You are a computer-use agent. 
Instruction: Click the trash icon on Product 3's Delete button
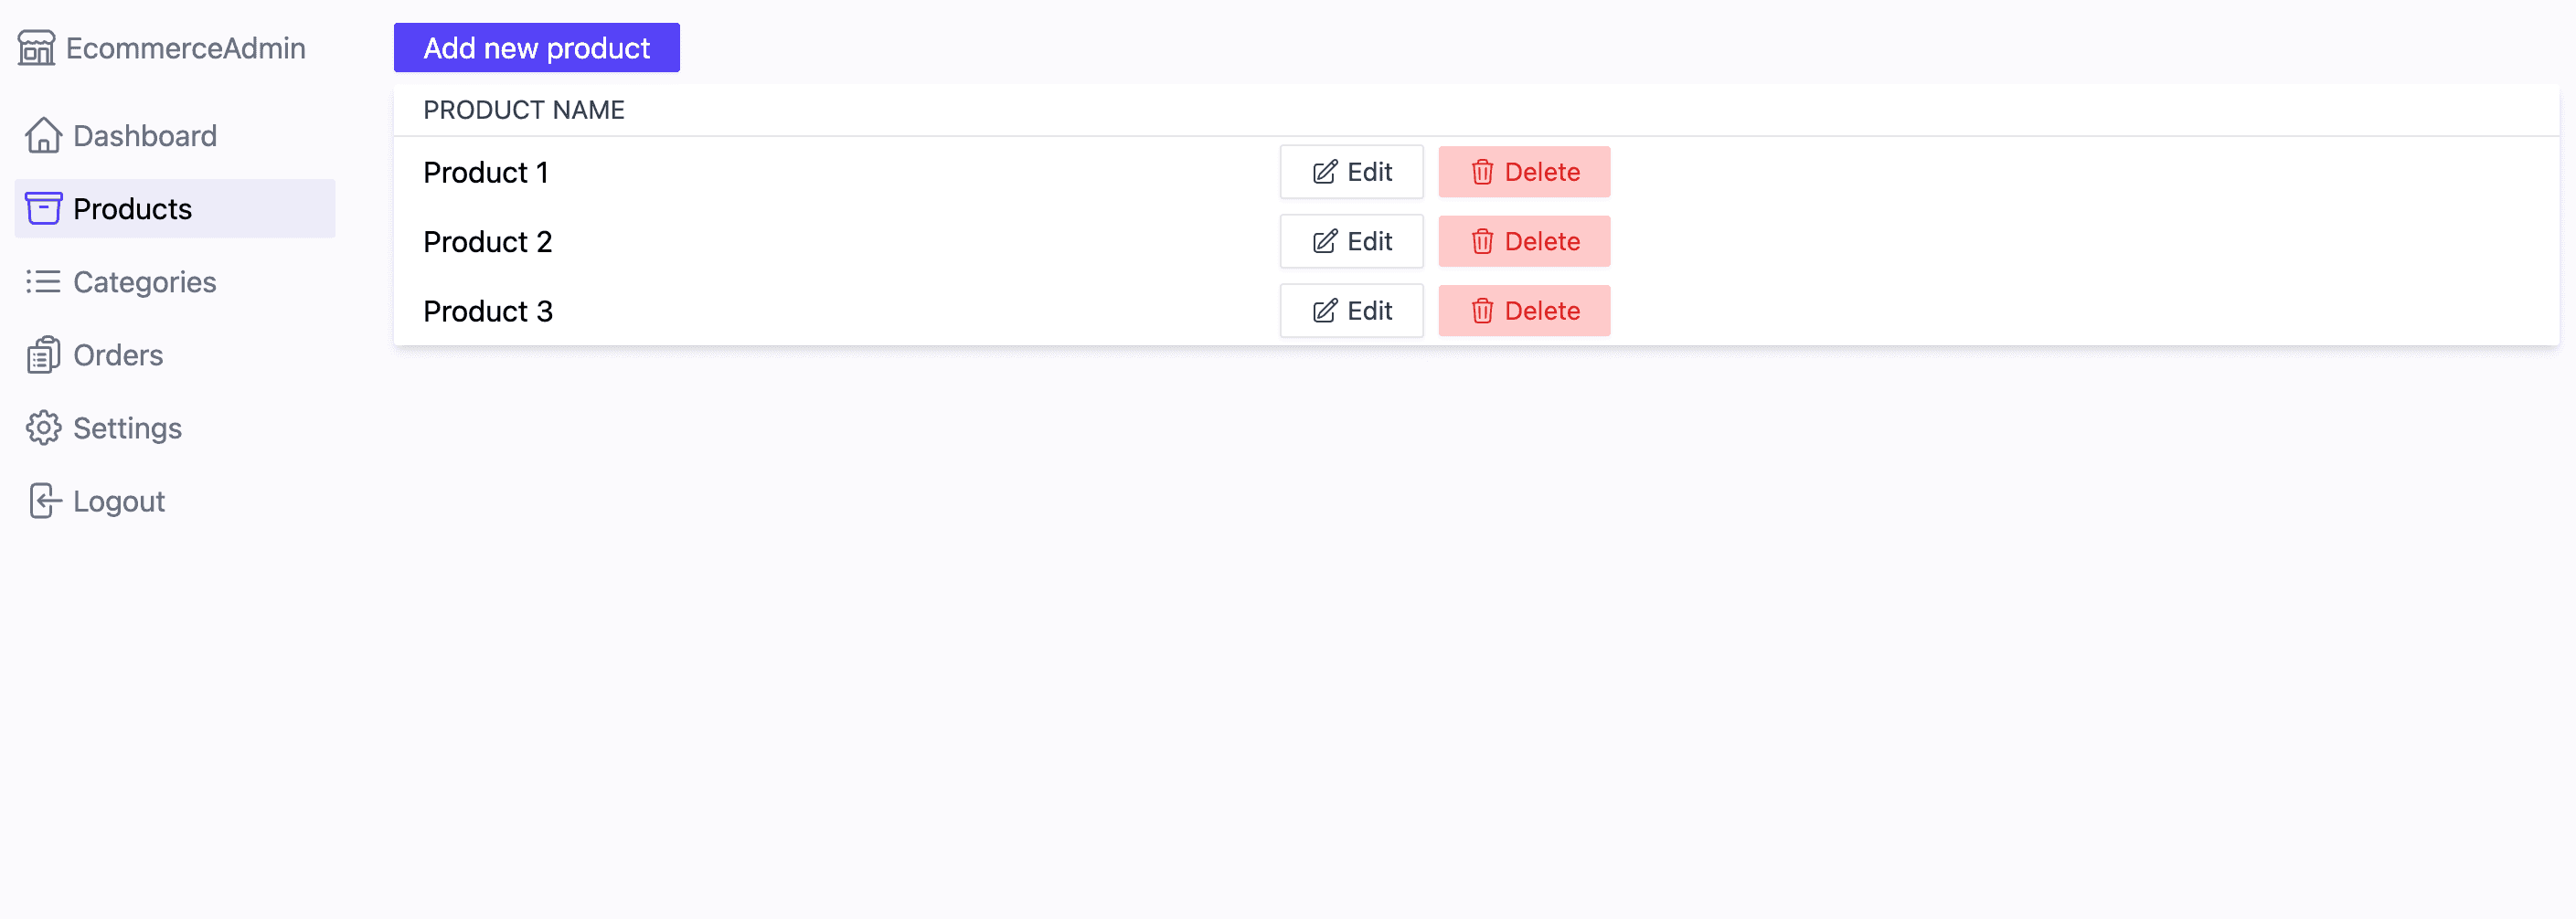(1482, 311)
